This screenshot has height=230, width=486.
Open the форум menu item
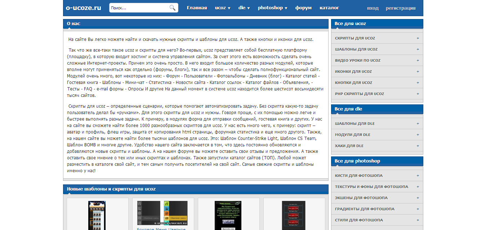coord(303,8)
